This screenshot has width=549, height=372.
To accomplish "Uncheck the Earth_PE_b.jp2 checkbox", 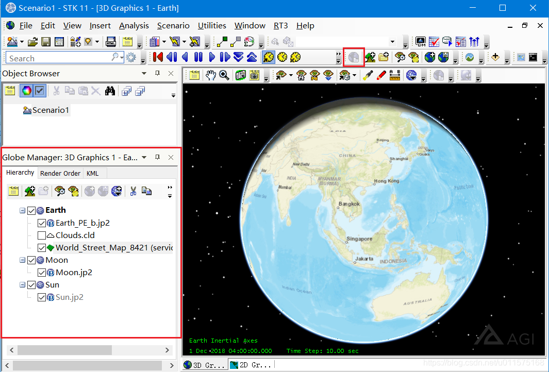I will pyautogui.click(x=41, y=223).
